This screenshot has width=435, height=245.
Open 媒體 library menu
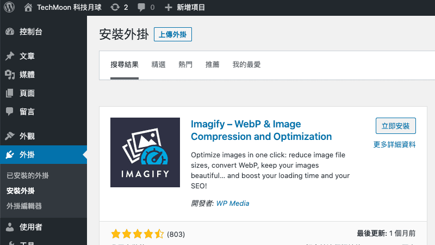pyautogui.click(x=27, y=75)
